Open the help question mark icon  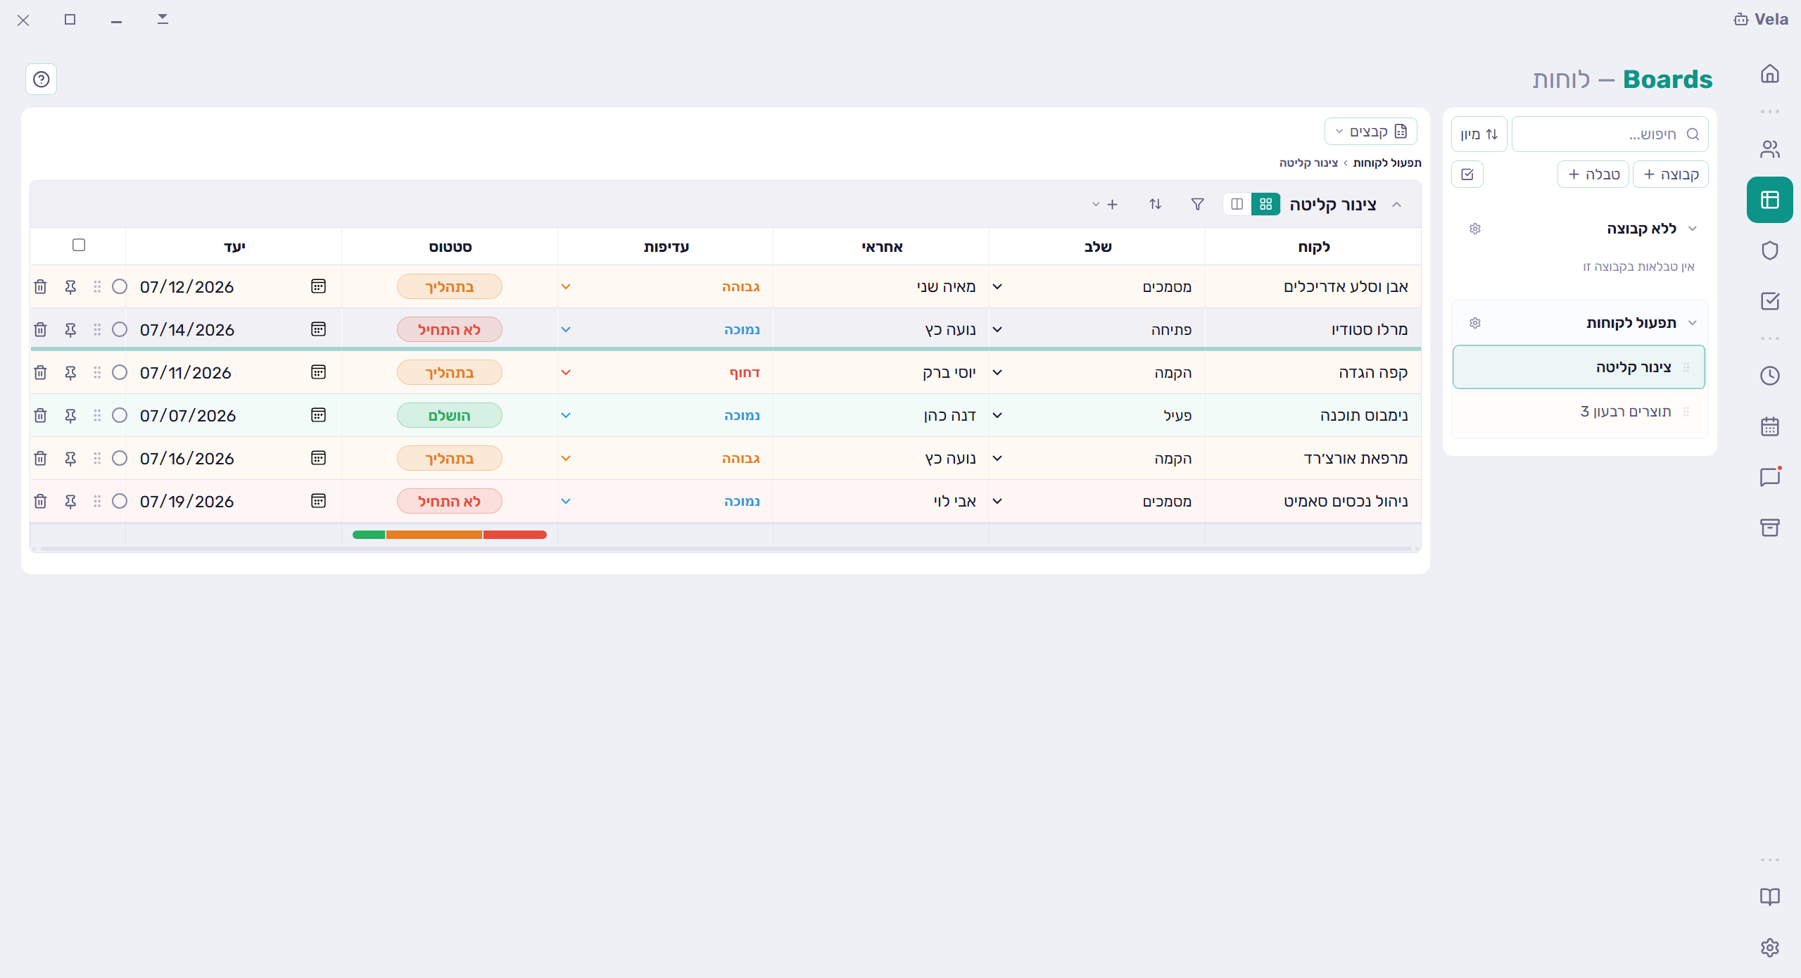41,79
